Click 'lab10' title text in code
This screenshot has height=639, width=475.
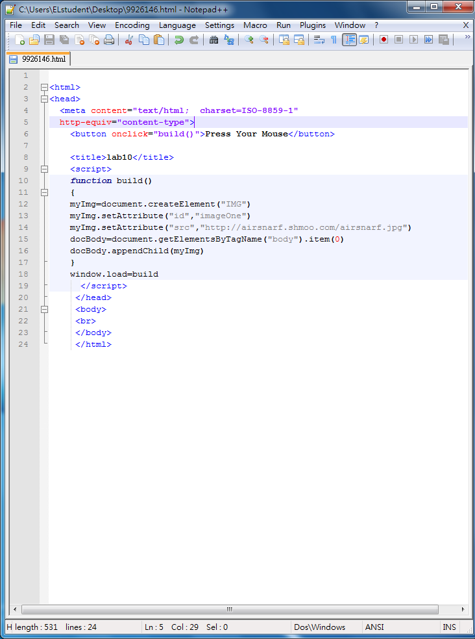(x=119, y=157)
